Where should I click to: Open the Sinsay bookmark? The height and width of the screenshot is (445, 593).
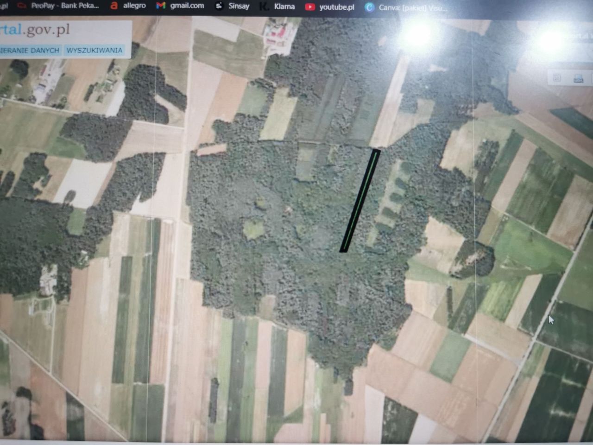pos(233,6)
